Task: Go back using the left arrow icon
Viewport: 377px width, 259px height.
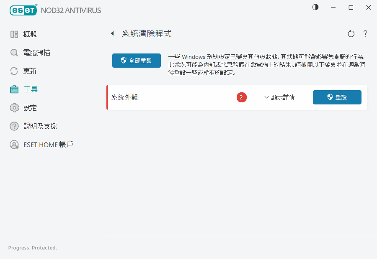Action: [112, 33]
